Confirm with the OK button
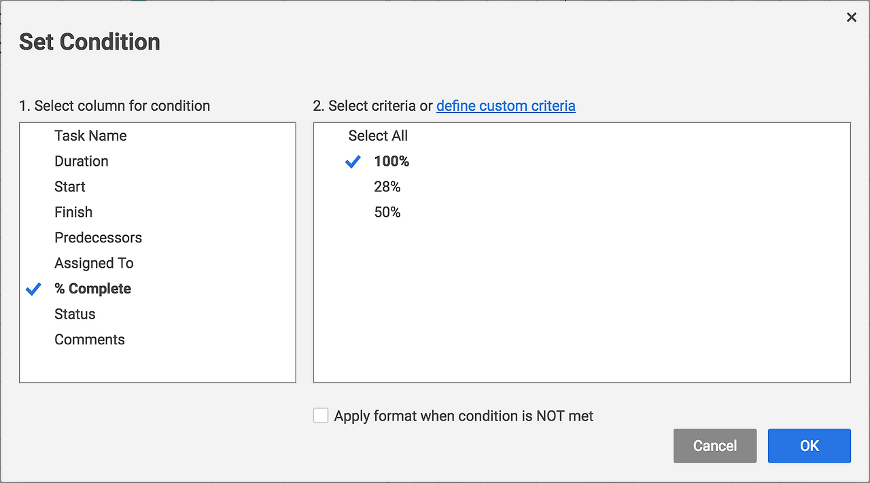 click(809, 446)
